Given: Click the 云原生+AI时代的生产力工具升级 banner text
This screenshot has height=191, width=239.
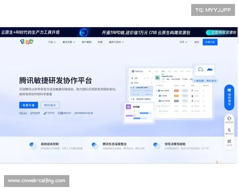Looking at the screenshot, I should tap(30, 32).
